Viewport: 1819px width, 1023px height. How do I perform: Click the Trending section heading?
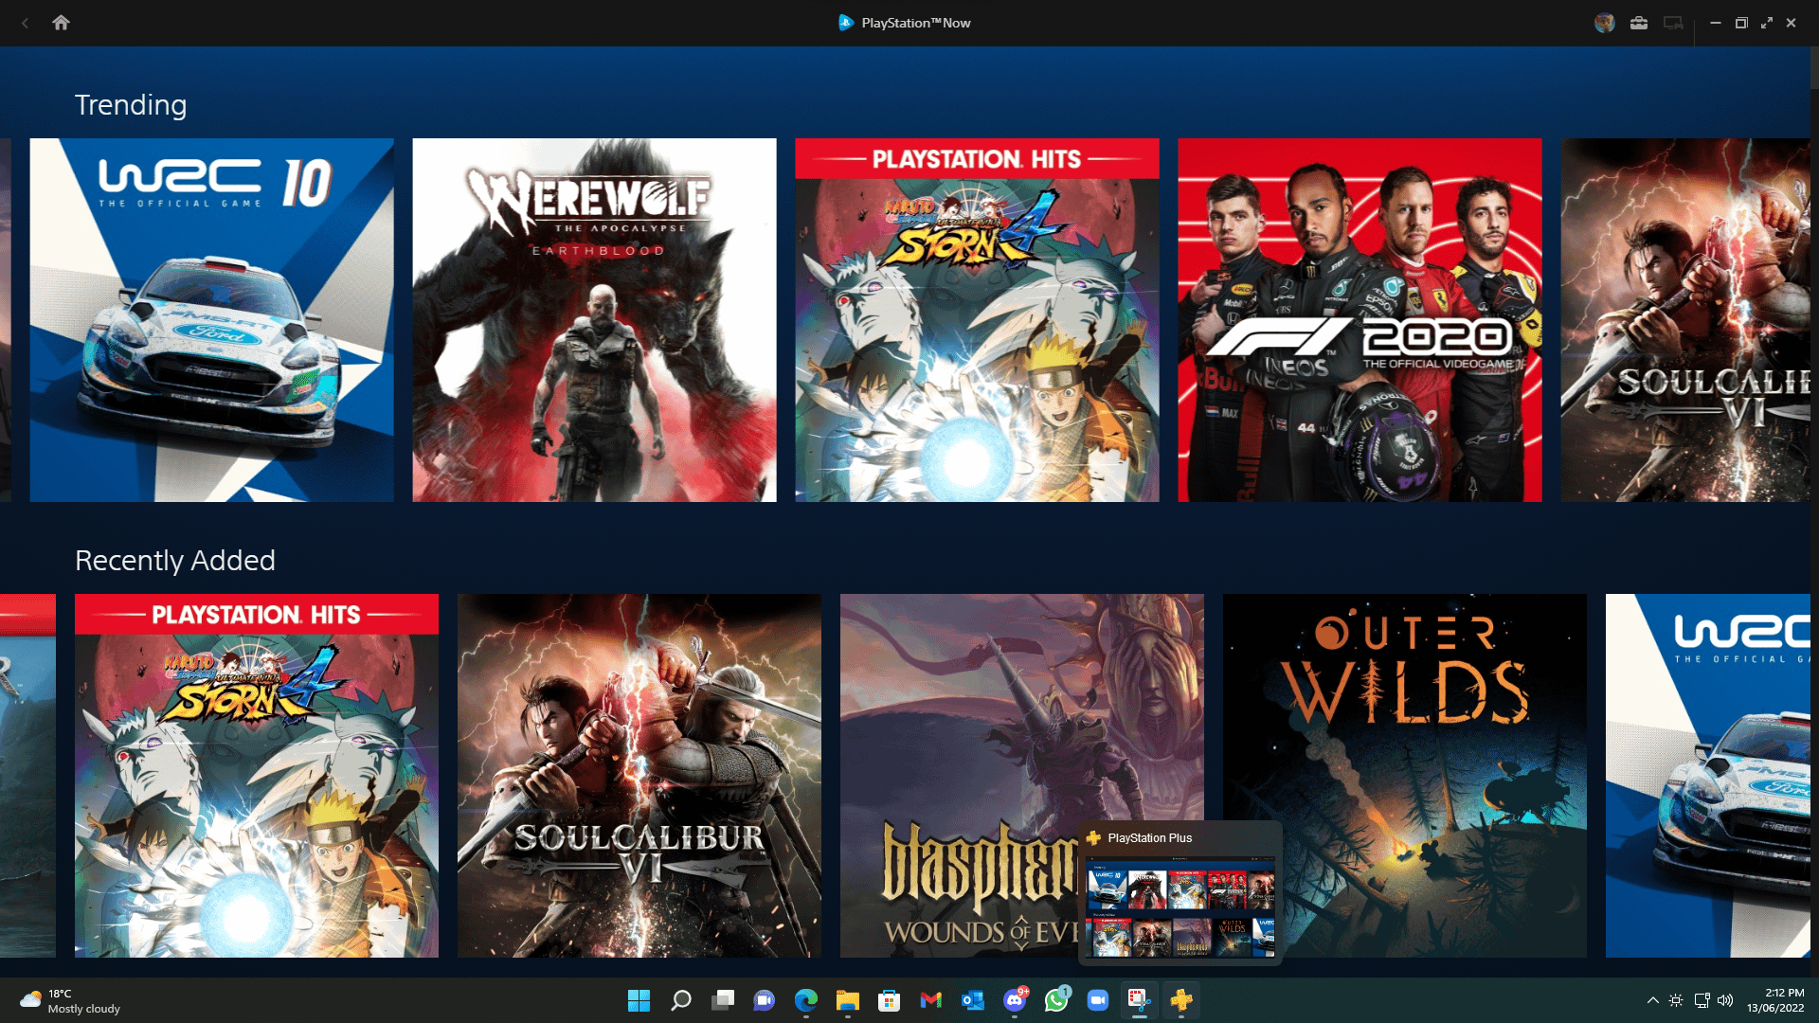[x=131, y=105]
